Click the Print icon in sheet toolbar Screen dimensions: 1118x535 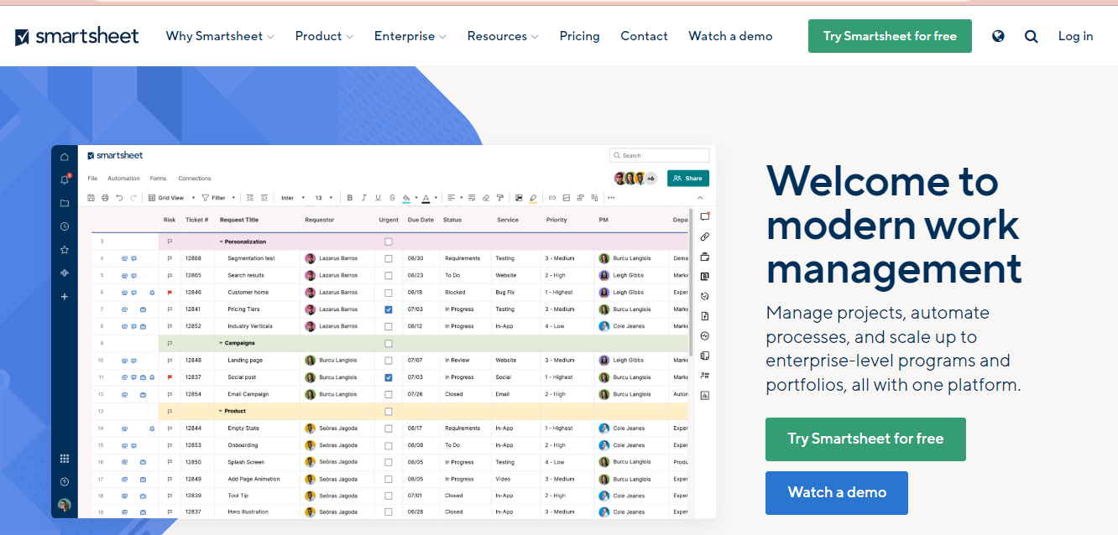[x=105, y=198]
